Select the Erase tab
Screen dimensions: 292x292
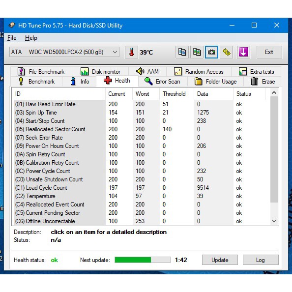point(263,82)
